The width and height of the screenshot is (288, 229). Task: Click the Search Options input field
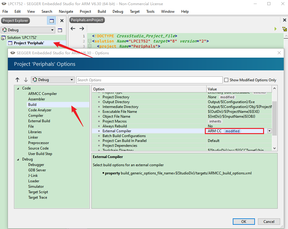[149, 80]
